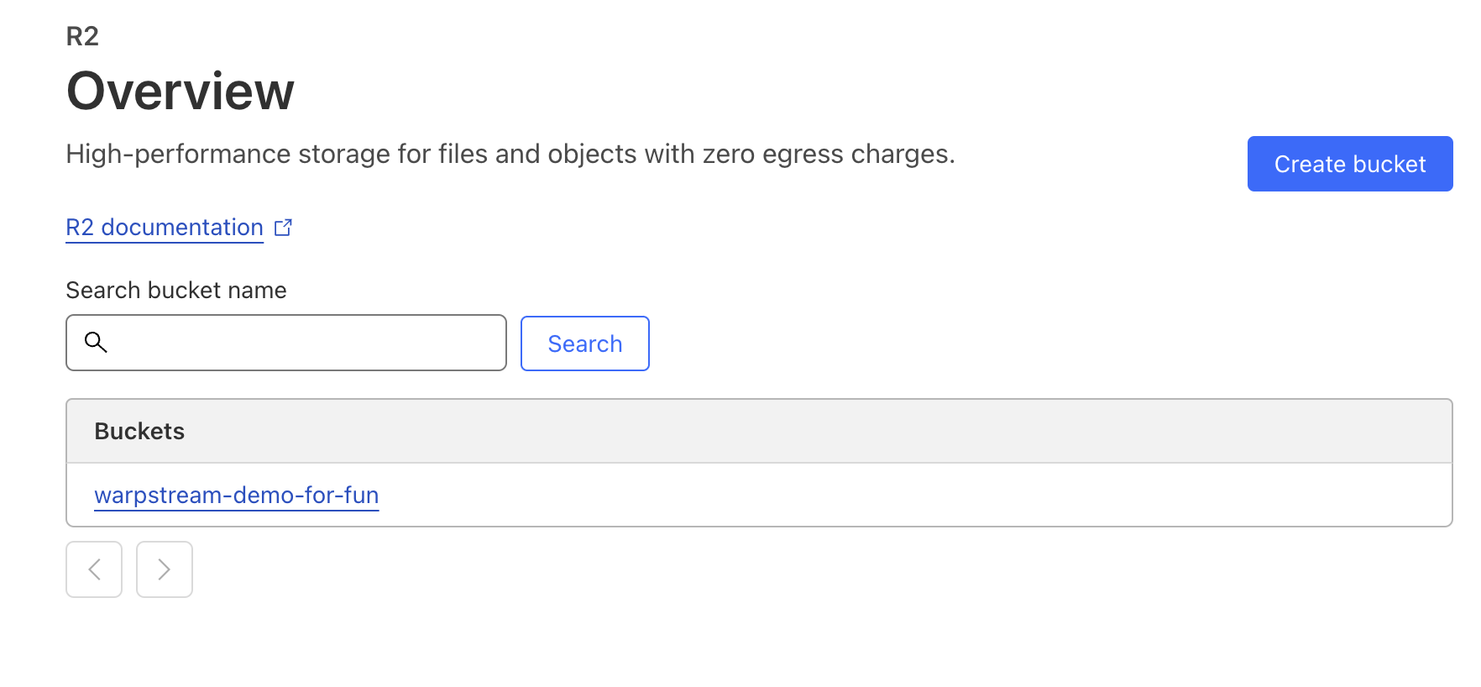This screenshot has width=1481, height=687.
Task: Go to previous page with left chevron
Action: [x=94, y=569]
